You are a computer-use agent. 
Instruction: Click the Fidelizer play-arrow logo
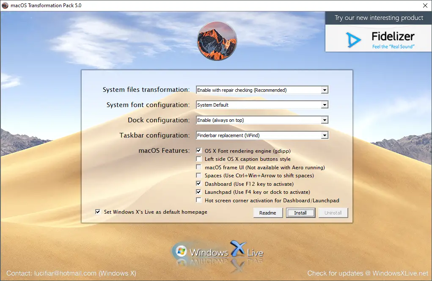pyautogui.click(x=353, y=40)
